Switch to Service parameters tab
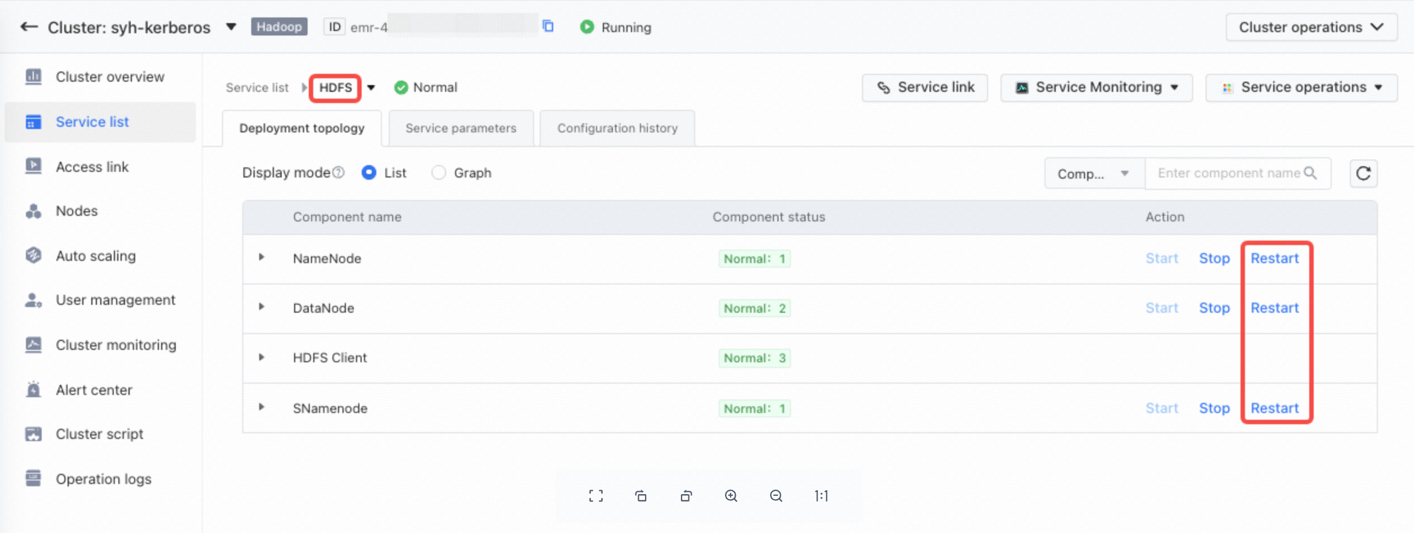The width and height of the screenshot is (1414, 533). (461, 128)
